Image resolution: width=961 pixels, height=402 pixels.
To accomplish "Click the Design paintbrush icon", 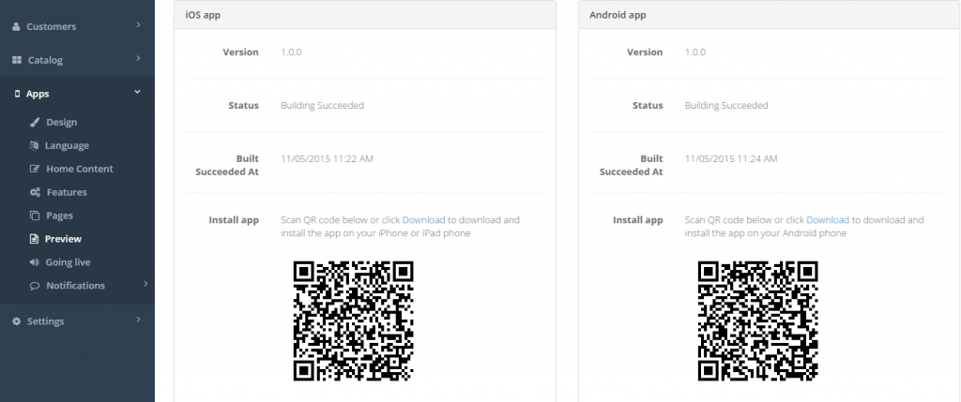I will point(35,123).
